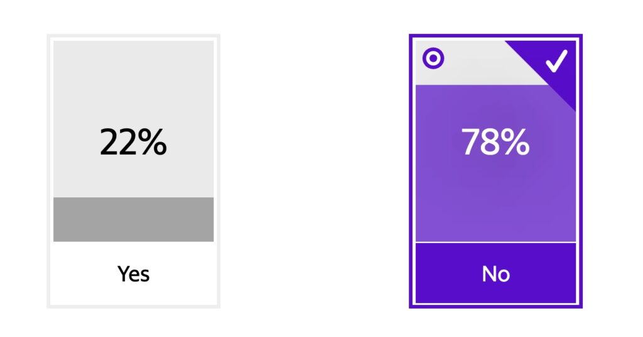The width and height of the screenshot is (643, 337).
Task: Select the No poll label
Action: coord(496,274)
